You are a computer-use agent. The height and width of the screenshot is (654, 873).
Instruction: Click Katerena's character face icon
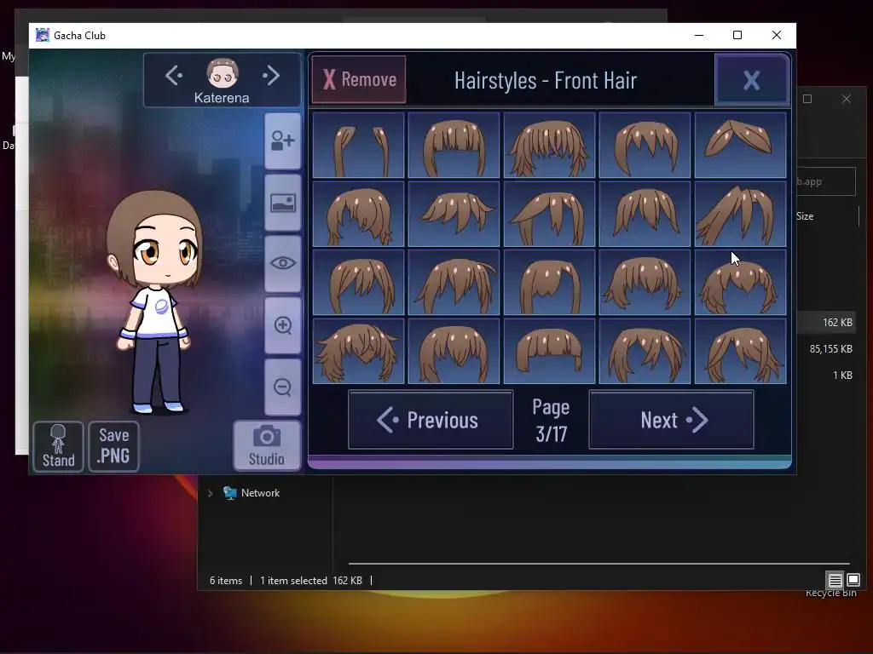223,73
